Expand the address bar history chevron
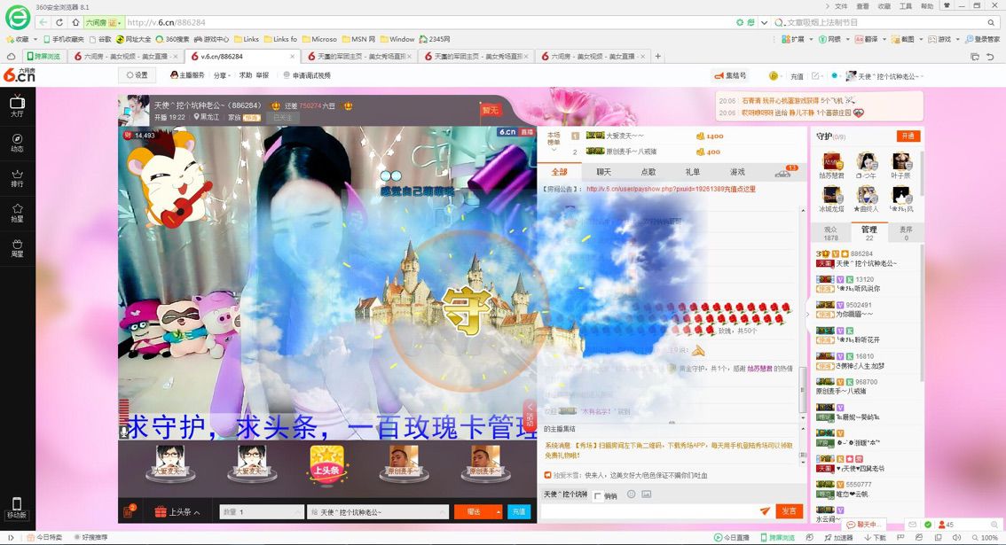The height and width of the screenshot is (545, 1006). point(764,22)
